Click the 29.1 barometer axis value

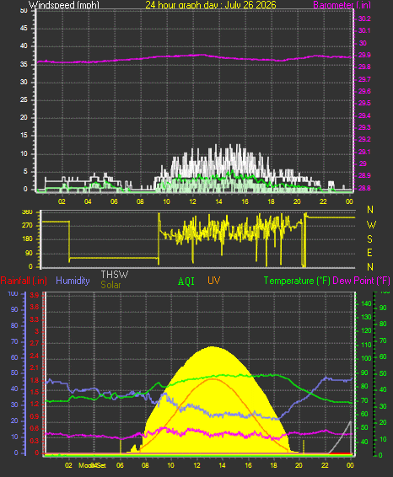tap(364, 152)
